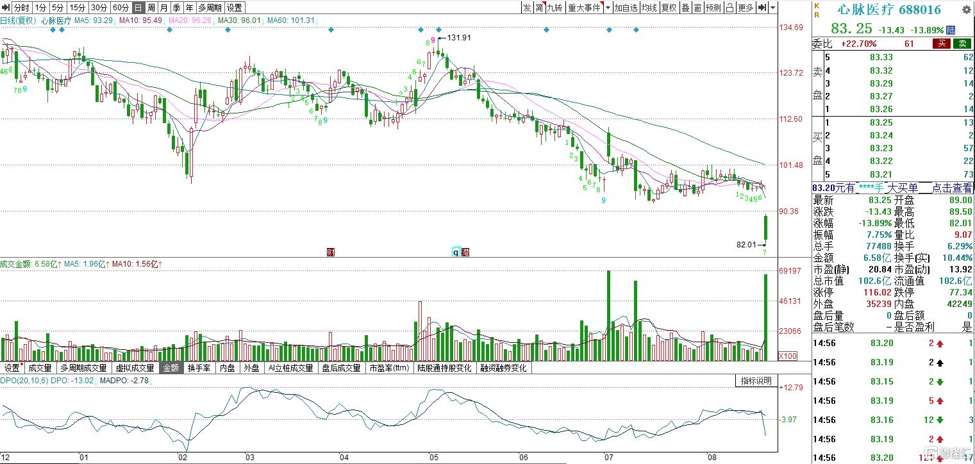975x464 pixels.
Task: Click the collapse arrow left of 分时
Action: (x=6, y=8)
